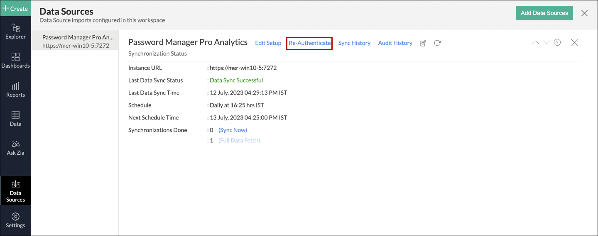
Task: Trigger Sync Now link
Action: pyautogui.click(x=233, y=130)
